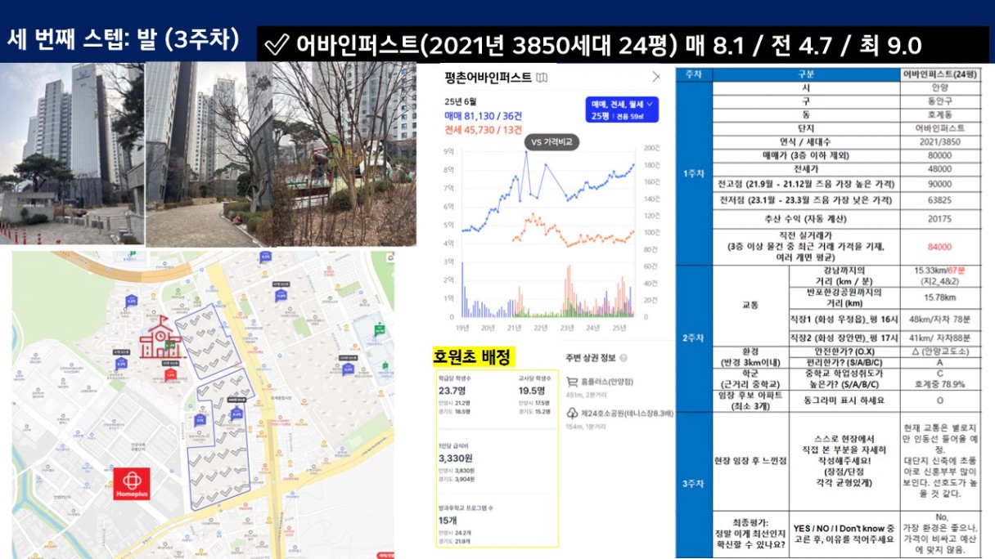Click the red school building icon on map
The height and width of the screenshot is (559, 995).
point(161,338)
